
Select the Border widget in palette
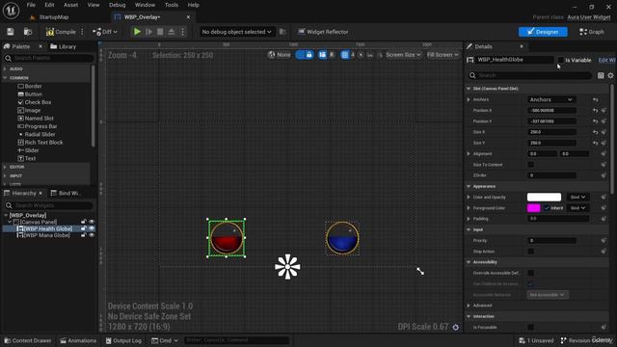[x=30, y=86]
